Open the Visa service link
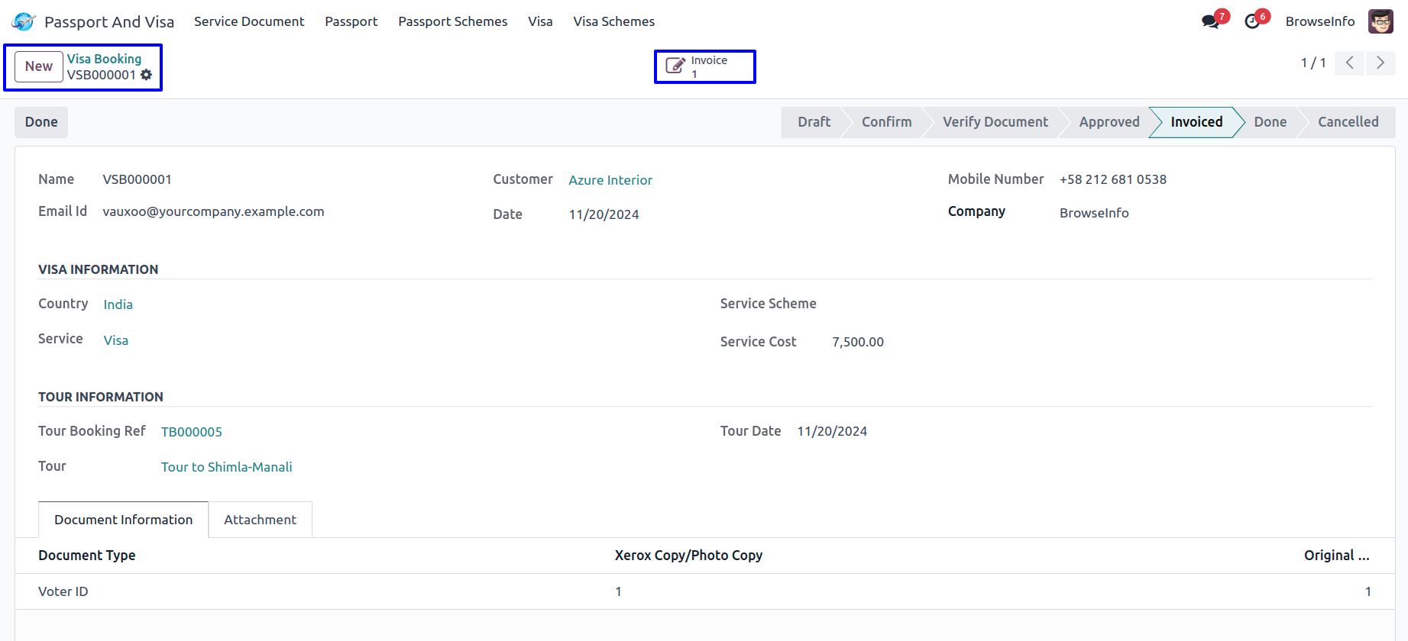Image resolution: width=1408 pixels, height=641 pixels. click(x=116, y=340)
